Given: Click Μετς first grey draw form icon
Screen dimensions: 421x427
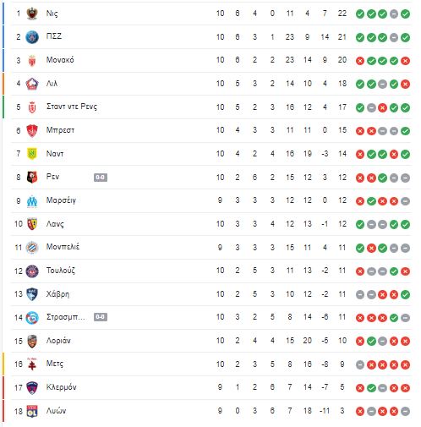Looking at the screenshot, I should (360, 364).
